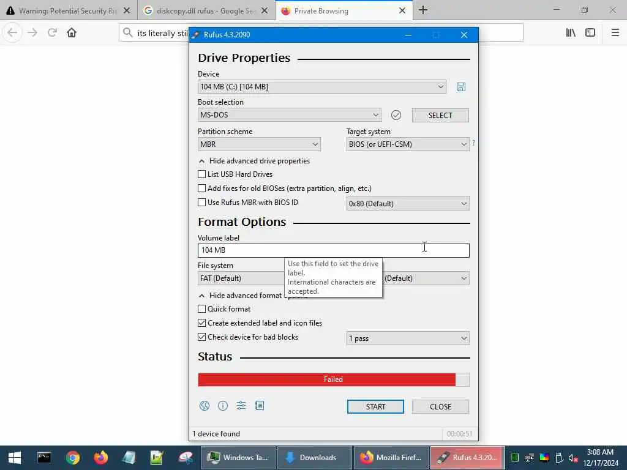Viewport: 627px width, 470px height.
Task: Click the CLOSE button in Rufus
Action: pos(440,406)
